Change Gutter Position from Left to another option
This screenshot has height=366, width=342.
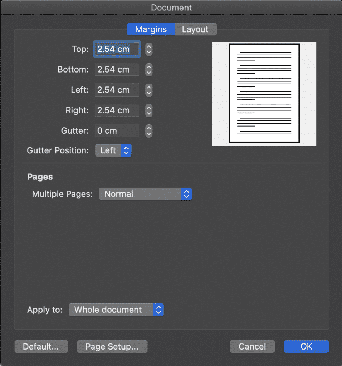[x=113, y=150]
